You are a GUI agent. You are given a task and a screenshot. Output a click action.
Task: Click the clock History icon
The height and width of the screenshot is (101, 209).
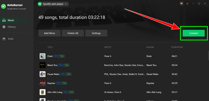tap(4, 27)
